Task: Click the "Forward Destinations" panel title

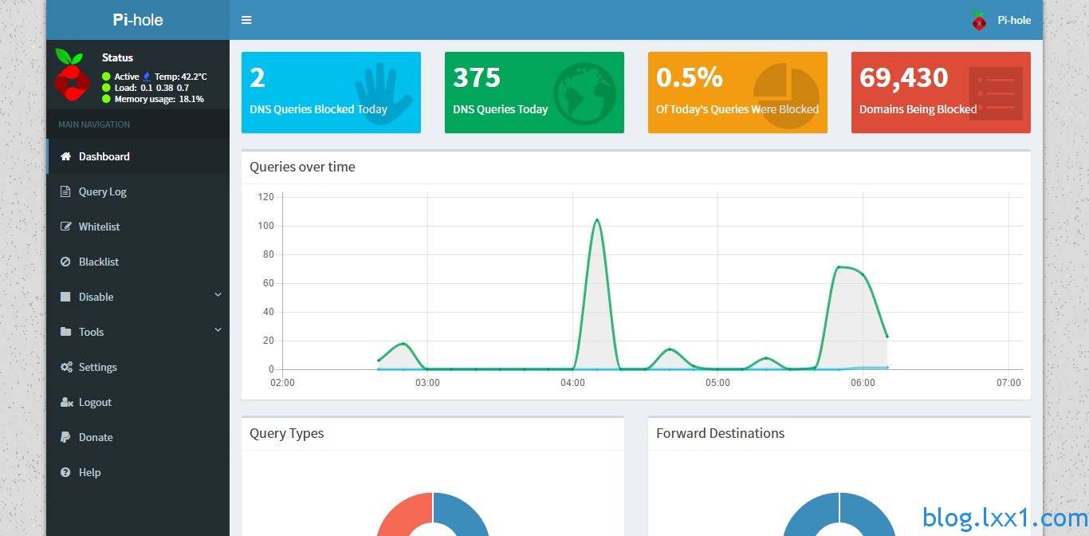Action: 721,433
